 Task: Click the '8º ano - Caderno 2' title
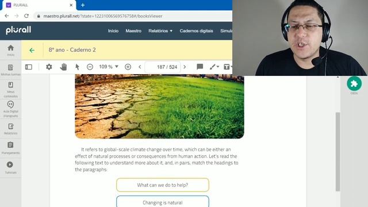(72, 50)
